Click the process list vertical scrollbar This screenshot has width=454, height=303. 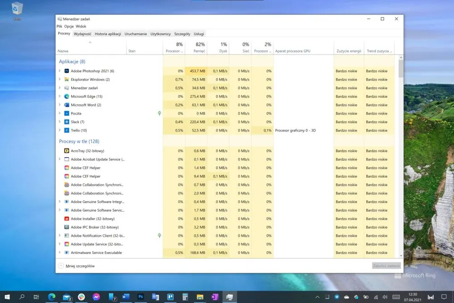(401, 156)
